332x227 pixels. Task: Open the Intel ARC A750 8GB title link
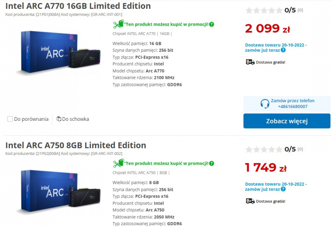(76, 145)
